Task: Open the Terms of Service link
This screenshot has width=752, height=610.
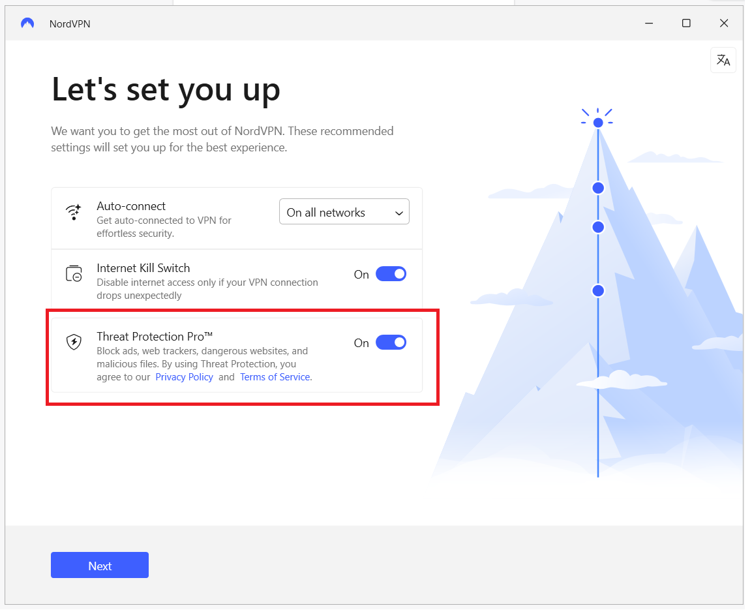Action: tap(275, 377)
